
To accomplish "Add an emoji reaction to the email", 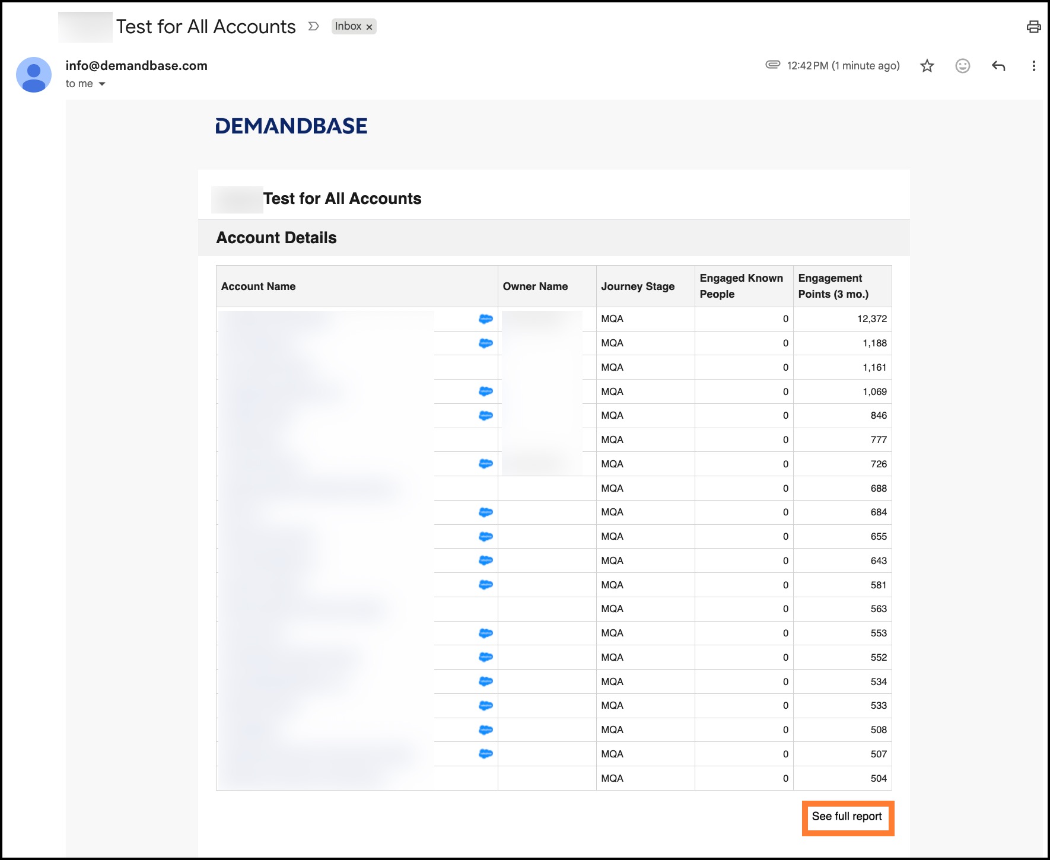I will point(963,66).
